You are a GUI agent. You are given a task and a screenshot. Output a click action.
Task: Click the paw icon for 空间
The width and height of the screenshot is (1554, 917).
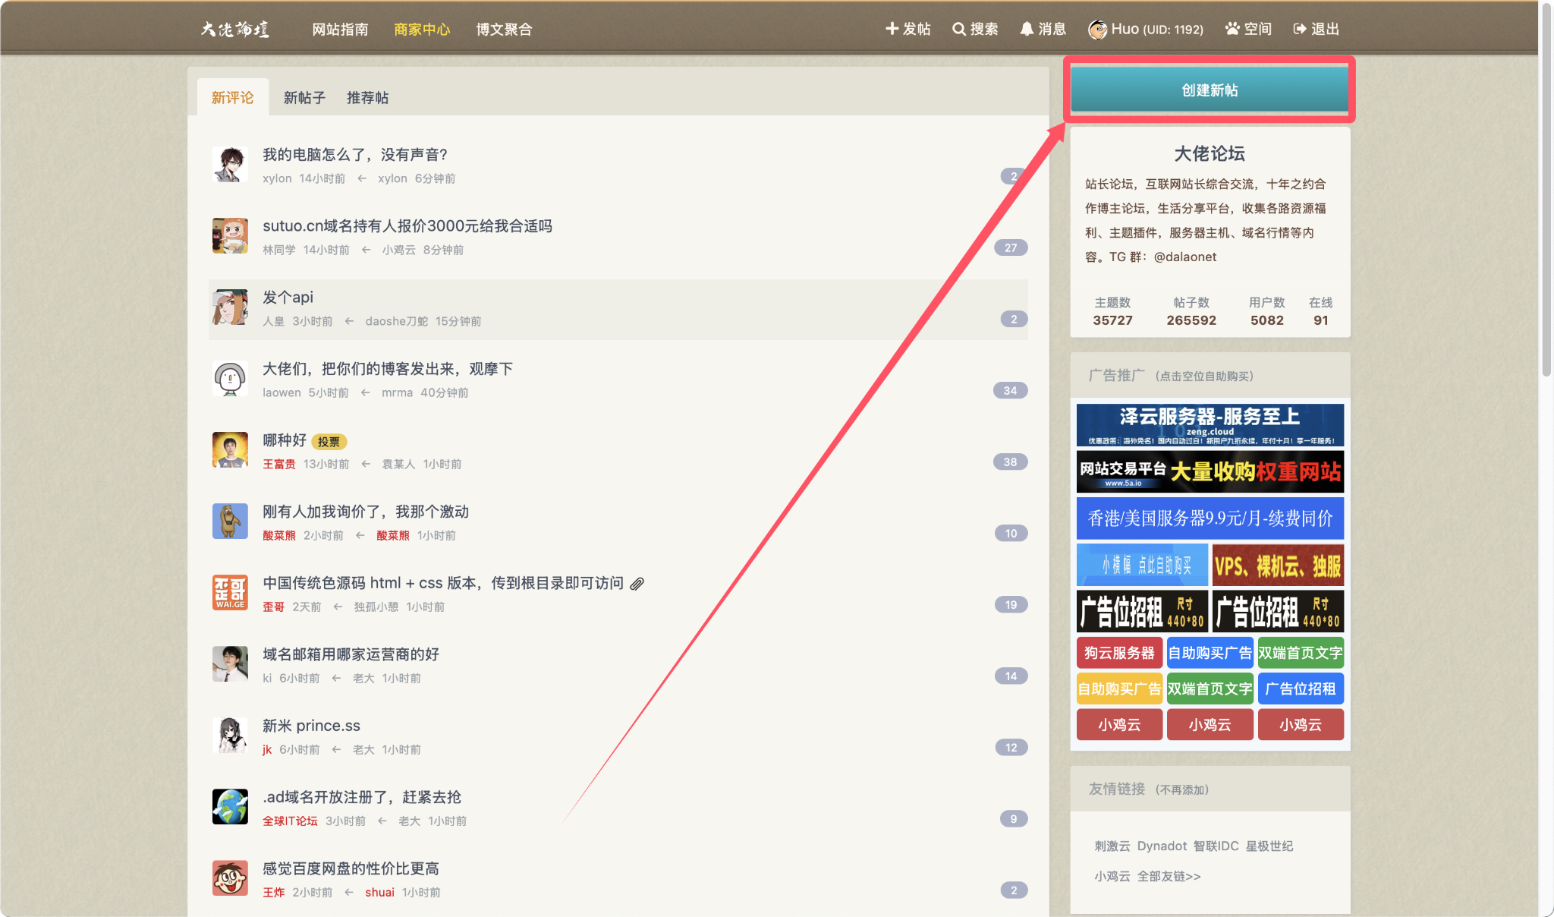(1232, 29)
